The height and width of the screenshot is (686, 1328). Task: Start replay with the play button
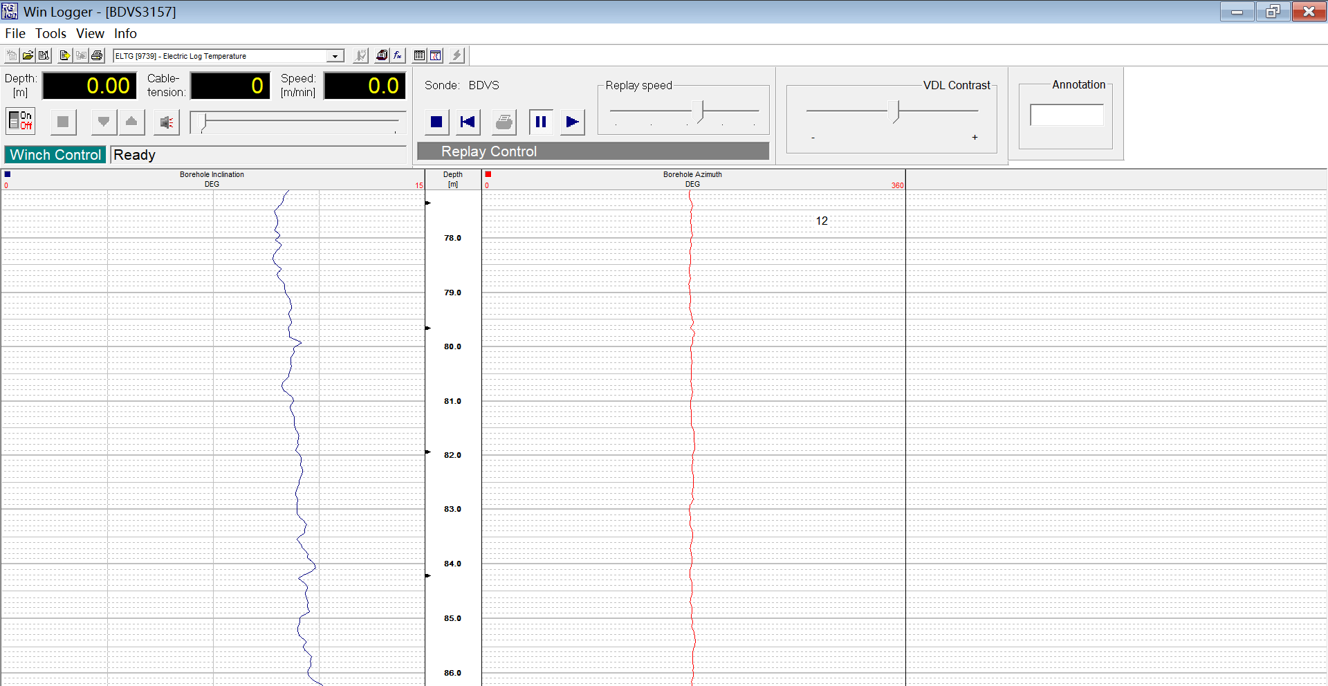tap(572, 122)
